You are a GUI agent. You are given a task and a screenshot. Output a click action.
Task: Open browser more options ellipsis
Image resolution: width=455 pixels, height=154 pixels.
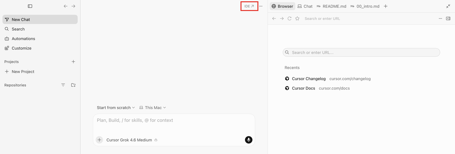coord(440,18)
